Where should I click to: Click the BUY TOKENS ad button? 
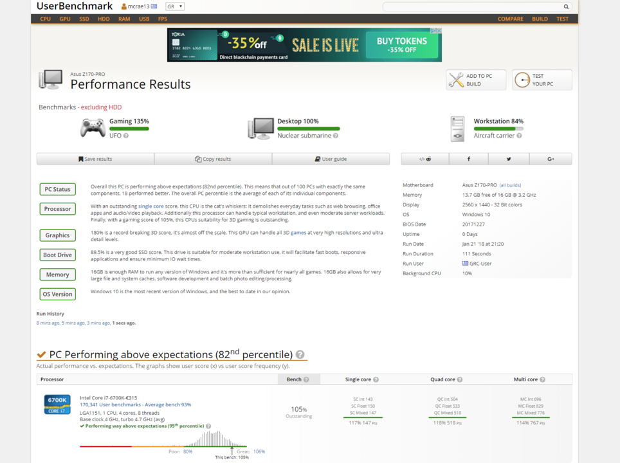[402, 44]
